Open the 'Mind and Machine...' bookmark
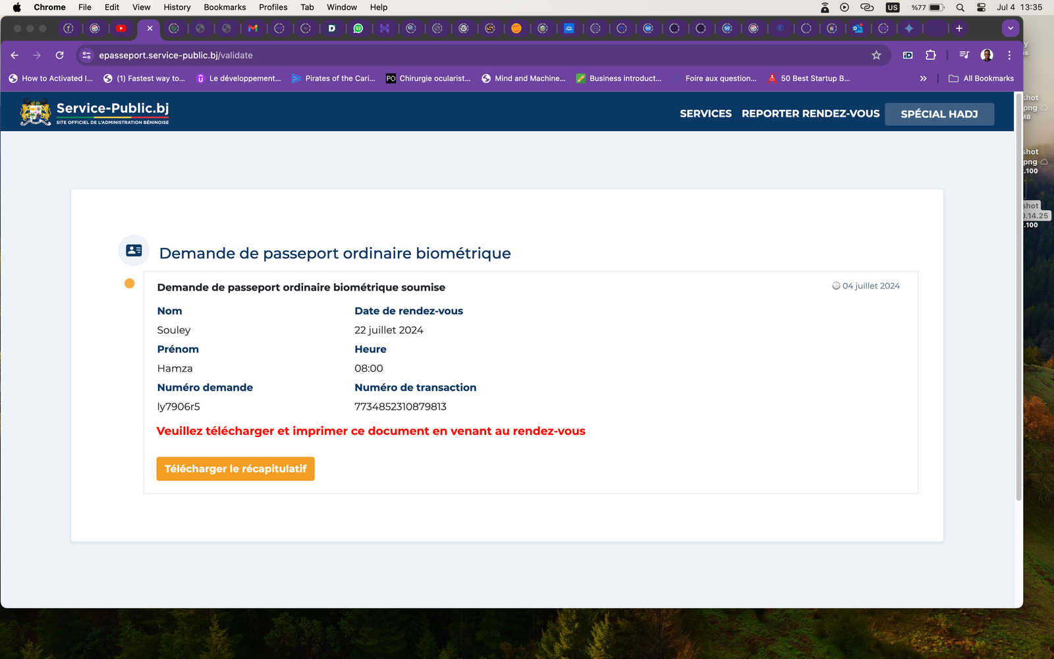 (524, 78)
